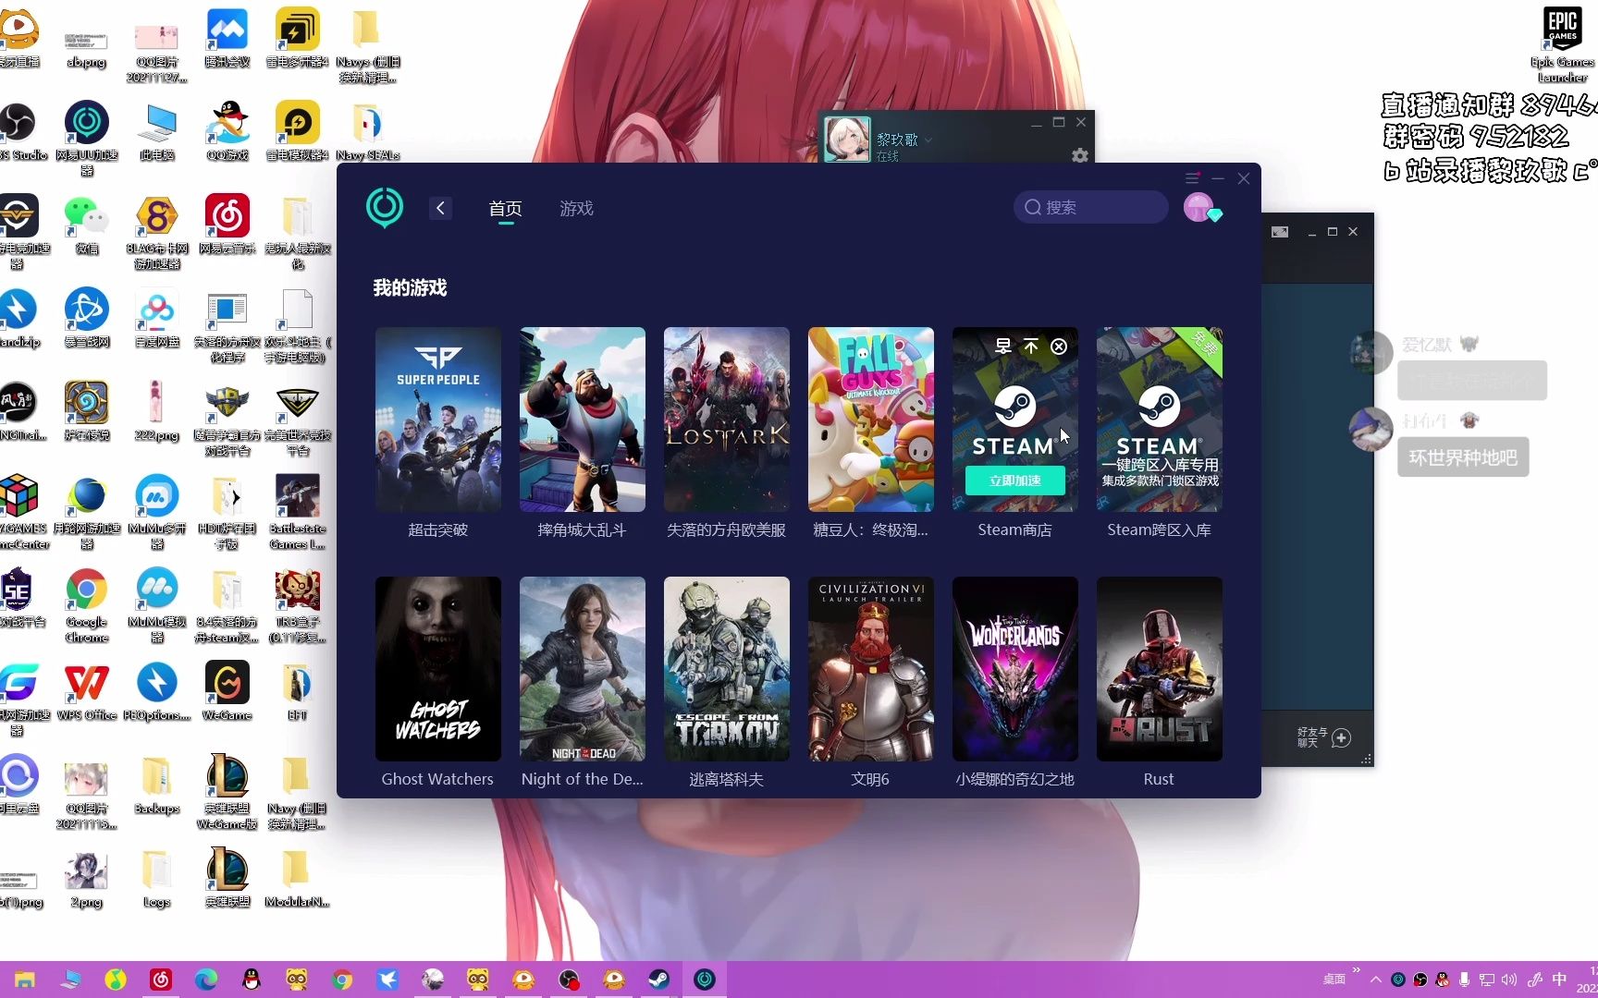Screen dimensions: 1598x998
Task: Click the 中 input method indicator
Action: (1559, 980)
